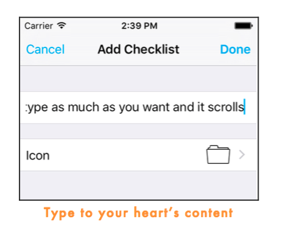Click the Add Checklist title
282x230 pixels.
pyautogui.click(x=138, y=49)
